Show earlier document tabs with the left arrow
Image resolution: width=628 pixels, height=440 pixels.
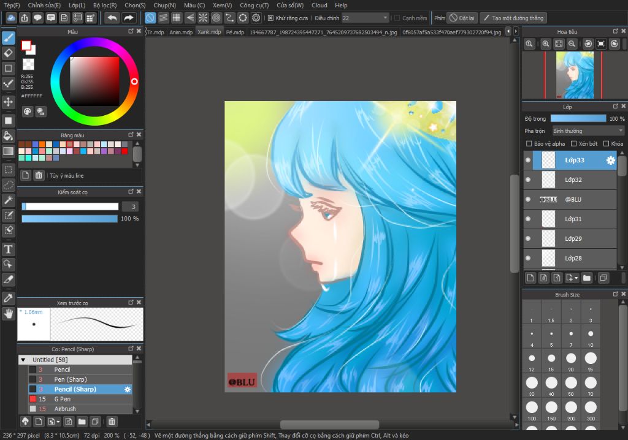pyautogui.click(x=508, y=31)
